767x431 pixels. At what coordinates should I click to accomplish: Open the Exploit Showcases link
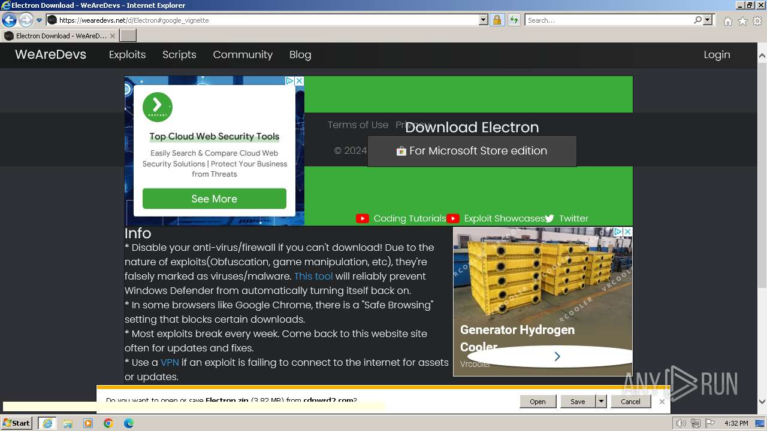coord(505,218)
